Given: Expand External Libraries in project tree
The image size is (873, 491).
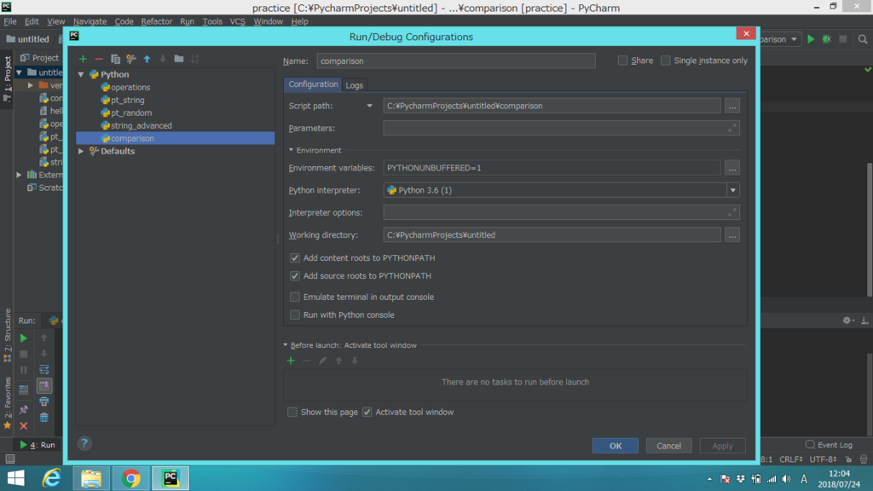Looking at the screenshot, I should coord(20,175).
